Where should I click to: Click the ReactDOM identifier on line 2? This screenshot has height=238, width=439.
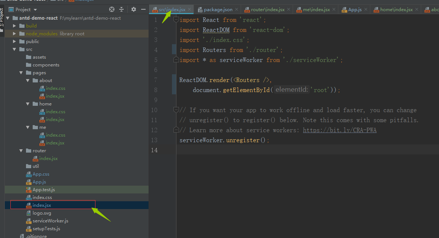point(216,30)
